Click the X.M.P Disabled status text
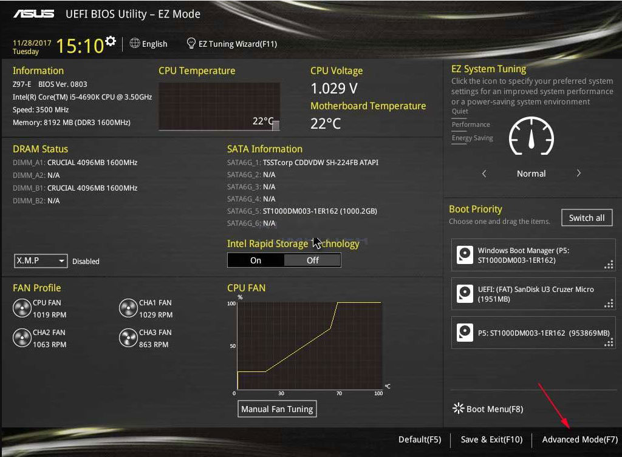 coord(86,261)
